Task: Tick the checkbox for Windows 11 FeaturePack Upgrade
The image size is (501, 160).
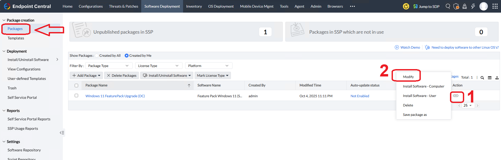Action: pyautogui.click(x=76, y=96)
